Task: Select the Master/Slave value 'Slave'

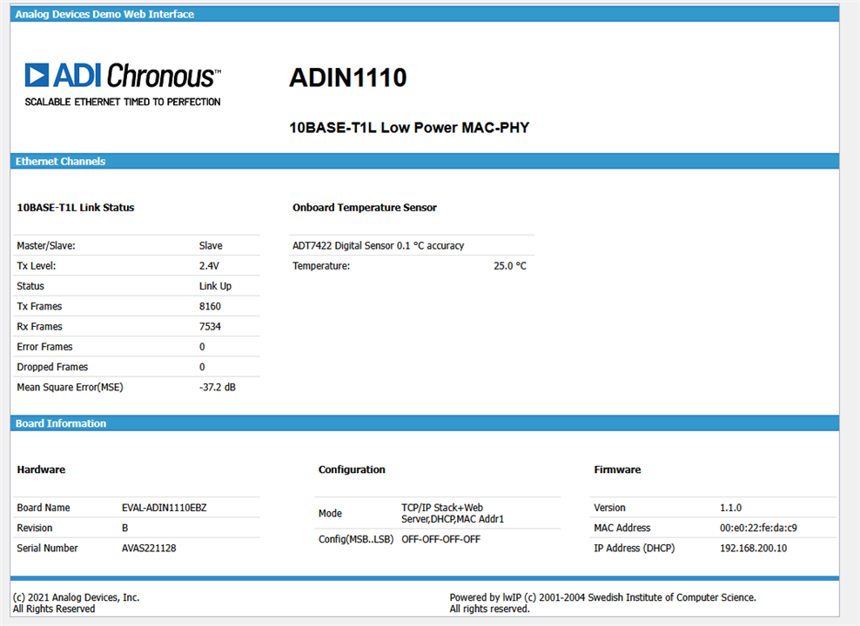Action: point(211,245)
